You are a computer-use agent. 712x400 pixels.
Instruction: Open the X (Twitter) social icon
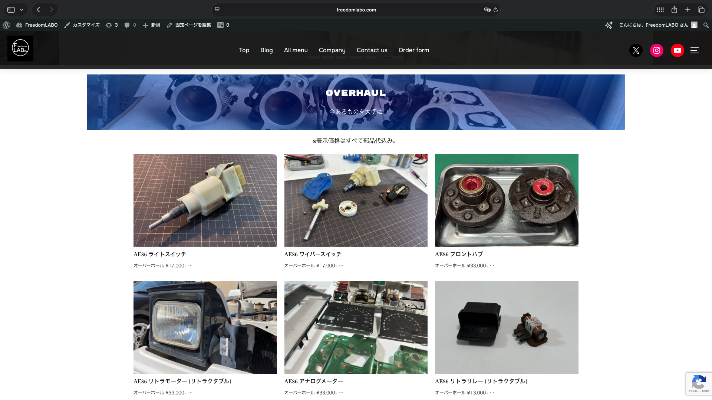636,50
